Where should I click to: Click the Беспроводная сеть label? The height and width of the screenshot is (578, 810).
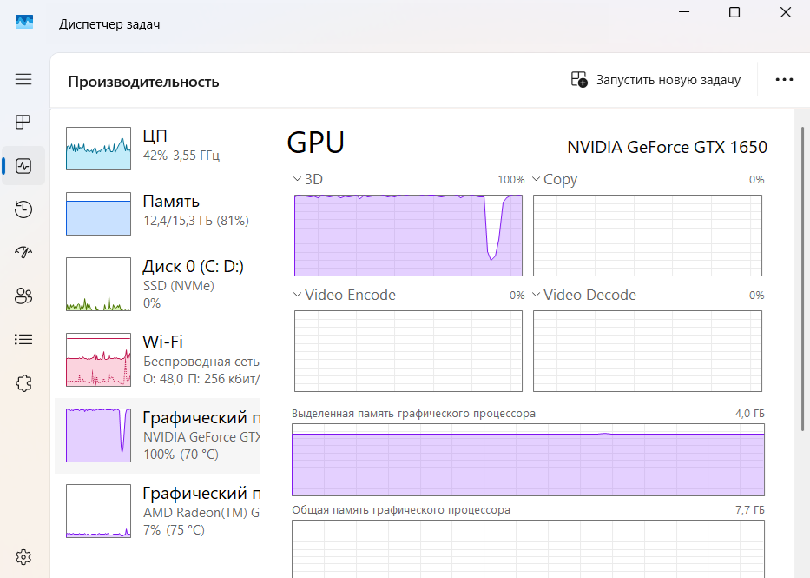coord(201,362)
